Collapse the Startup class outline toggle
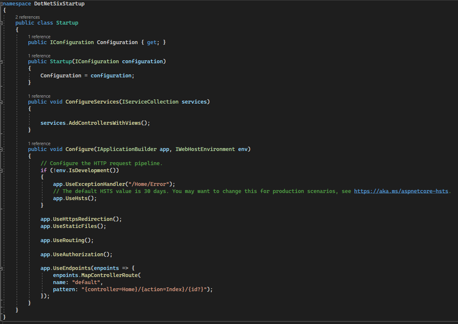Image resolution: width=458 pixels, height=324 pixels. 1,23
